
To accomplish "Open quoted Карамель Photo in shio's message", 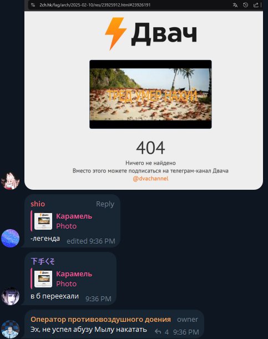I will (x=62, y=221).
